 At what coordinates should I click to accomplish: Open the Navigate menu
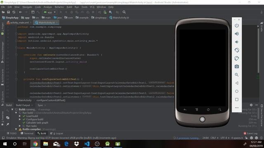(x=27, y=7)
